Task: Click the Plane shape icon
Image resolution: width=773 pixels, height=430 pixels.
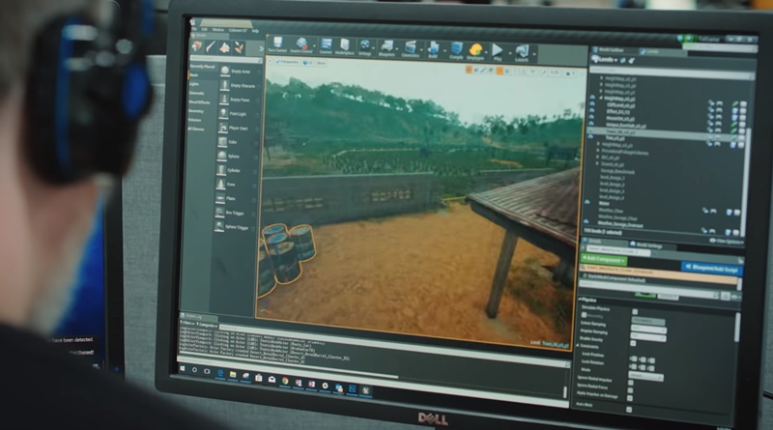Action: point(220,198)
